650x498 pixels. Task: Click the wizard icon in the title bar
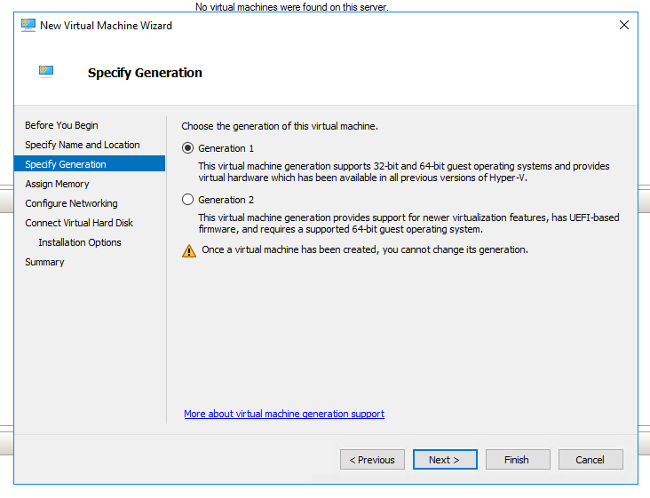pyautogui.click(x=28, y=25)
